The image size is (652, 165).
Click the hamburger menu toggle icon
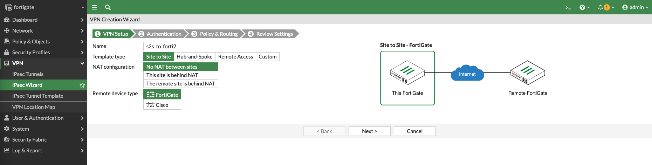(94, 7)
